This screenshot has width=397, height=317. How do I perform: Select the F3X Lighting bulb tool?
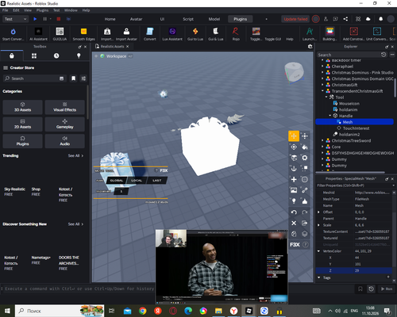click(x=294, y=201)
